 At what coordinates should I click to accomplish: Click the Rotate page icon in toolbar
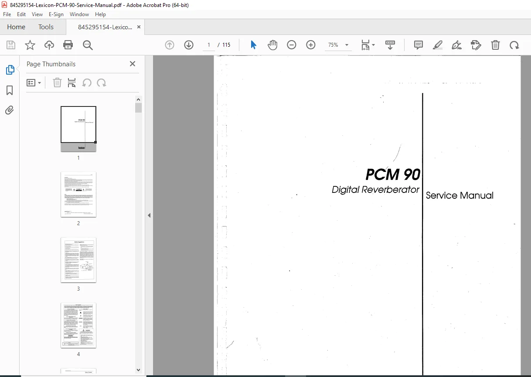[514, 45]
